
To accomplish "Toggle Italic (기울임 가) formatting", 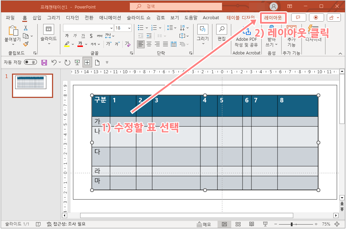I will [75, 36].
